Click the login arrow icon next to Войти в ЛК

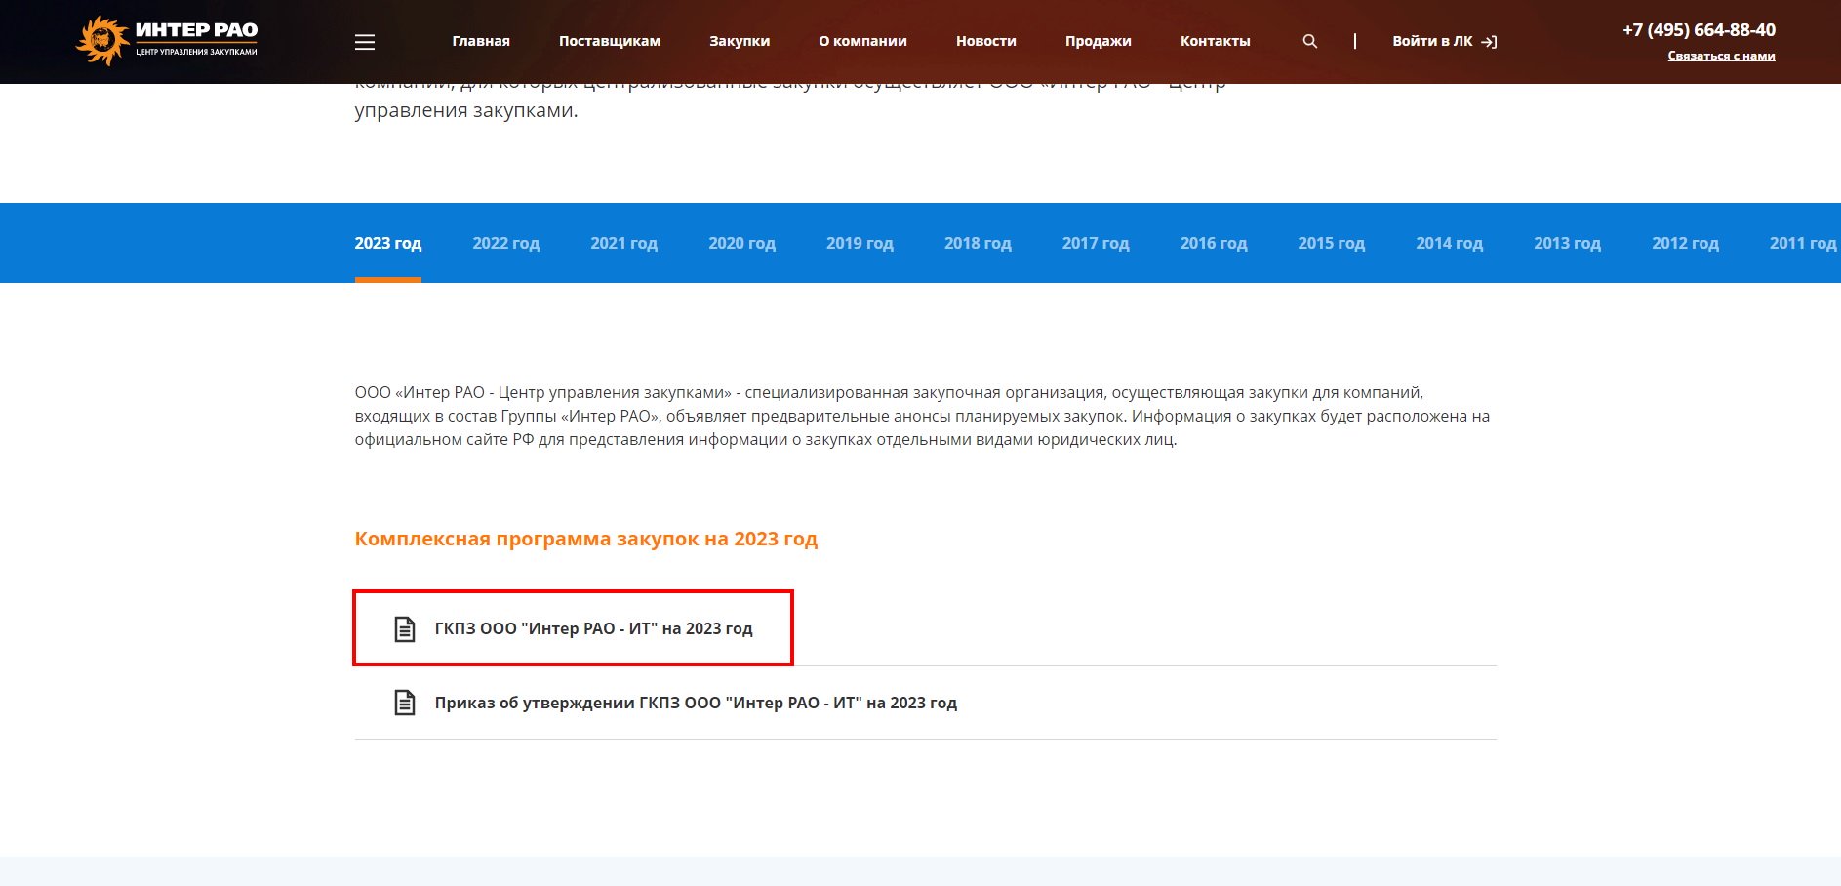[x=1489, y=42]
